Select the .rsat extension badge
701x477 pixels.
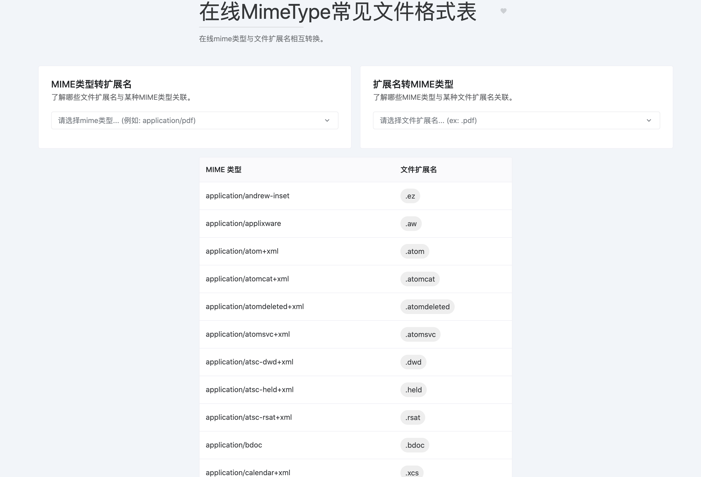[x=413, y=417]
